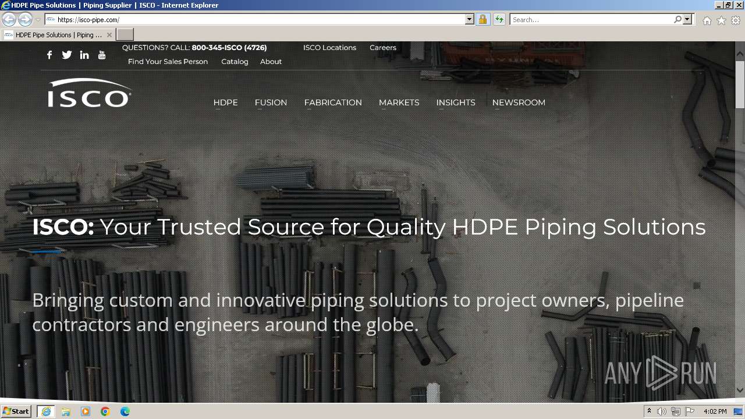This screenshot has width=745, height=419.
Task: Click the taskbar clock showing 4:02 PM
Action: pyautogui.click(x=715, y=411)
